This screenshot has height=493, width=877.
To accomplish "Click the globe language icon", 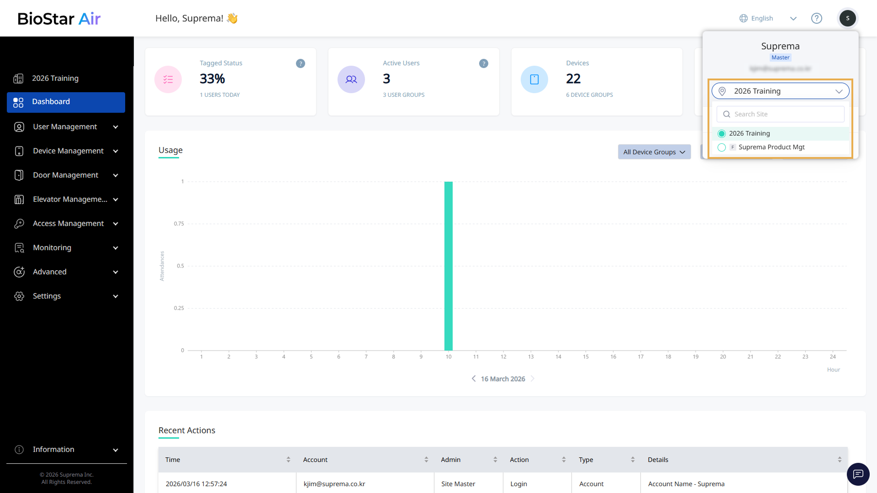I will click(x=744, y=18).
